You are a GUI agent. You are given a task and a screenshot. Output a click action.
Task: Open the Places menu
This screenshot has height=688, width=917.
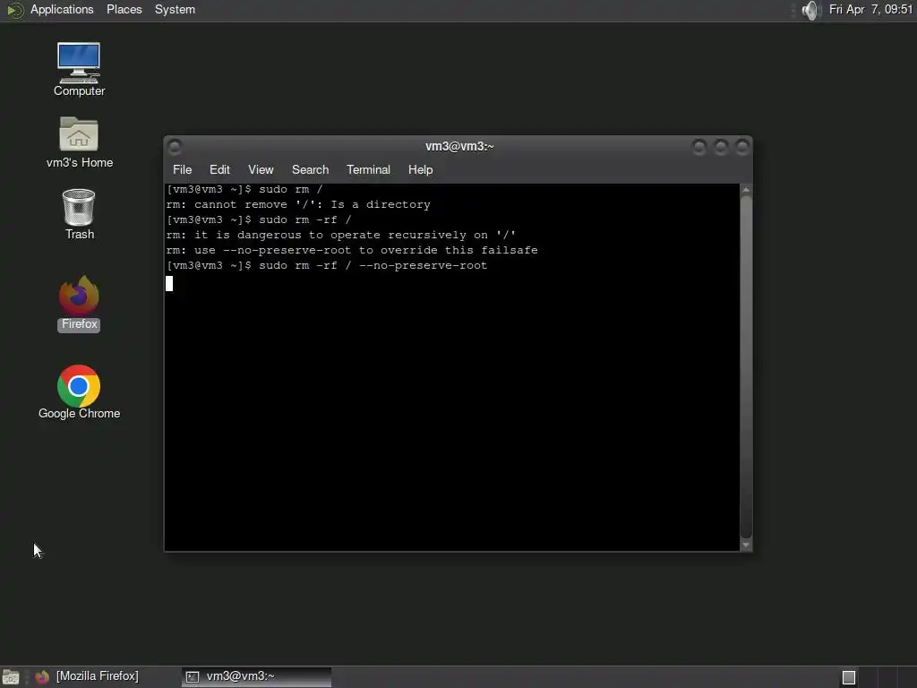[124, 9]
